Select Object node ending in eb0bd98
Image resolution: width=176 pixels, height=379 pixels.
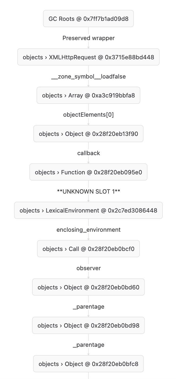(x=88, y=325)
